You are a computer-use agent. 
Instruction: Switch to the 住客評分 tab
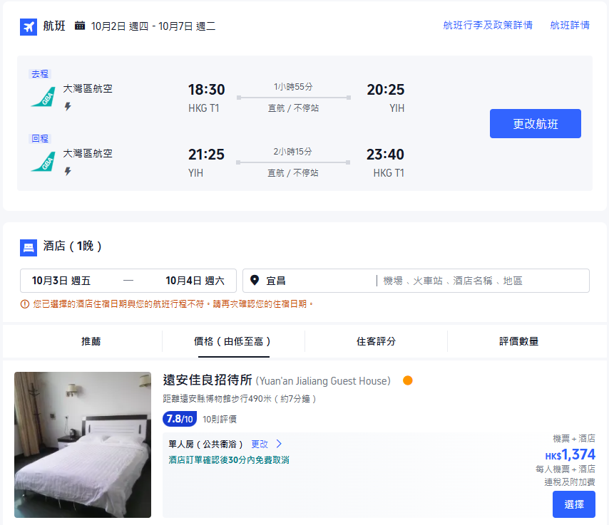click(x=377, y=343)
